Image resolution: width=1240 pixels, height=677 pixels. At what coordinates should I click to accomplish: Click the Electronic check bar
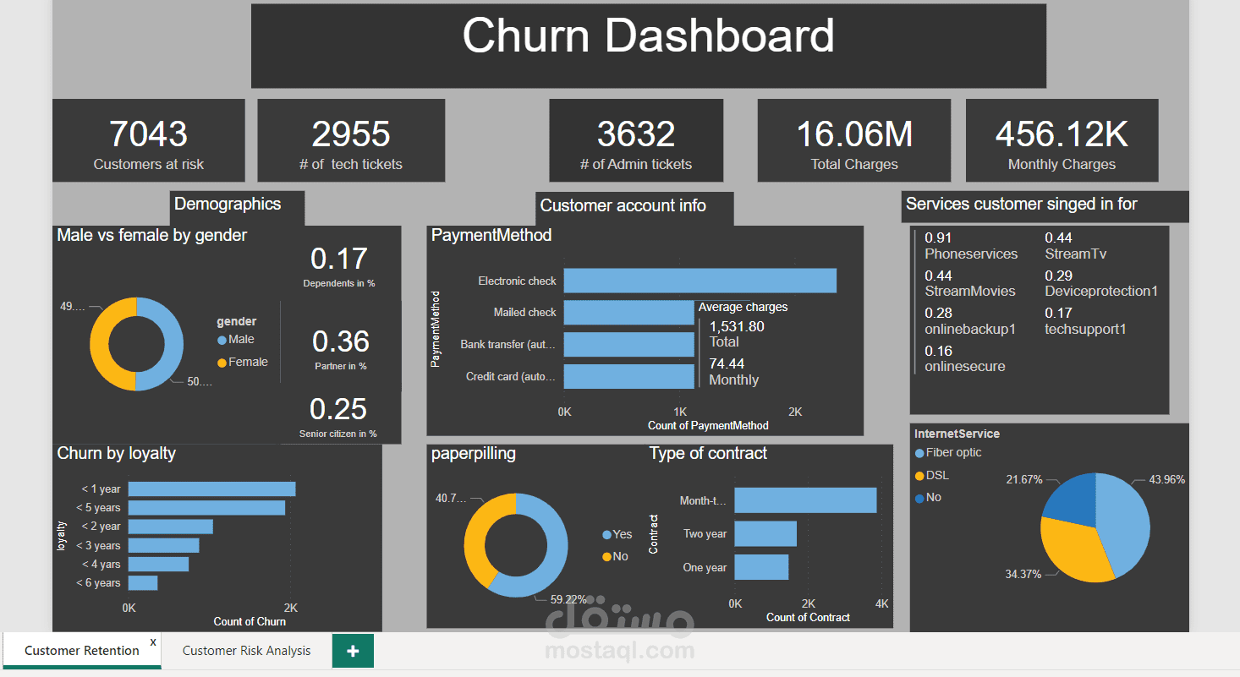tap(700, 281)
